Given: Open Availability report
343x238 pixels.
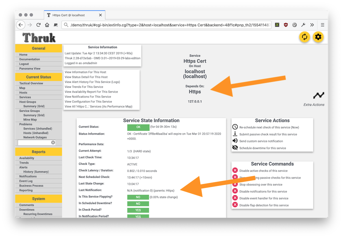Looking at the screenshot, I should click(x=27, y=158).
